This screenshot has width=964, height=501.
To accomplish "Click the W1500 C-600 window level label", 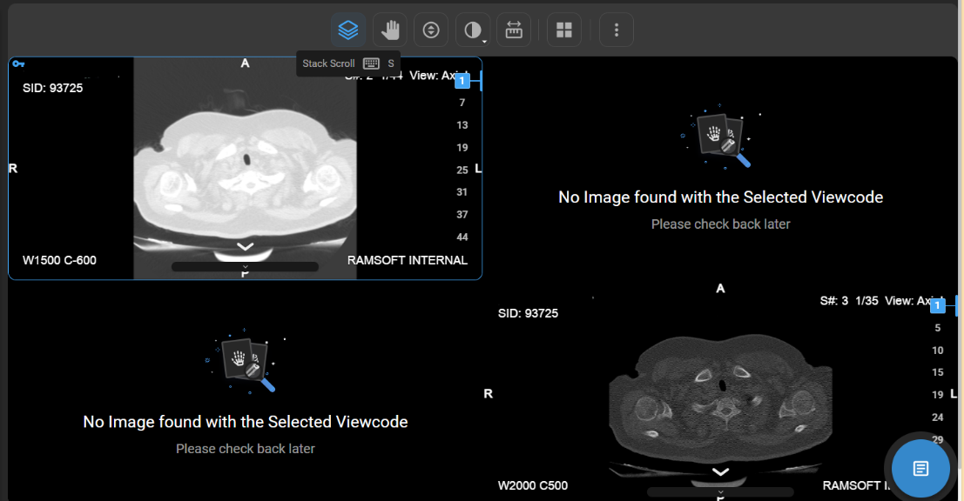I will (59, 260).
